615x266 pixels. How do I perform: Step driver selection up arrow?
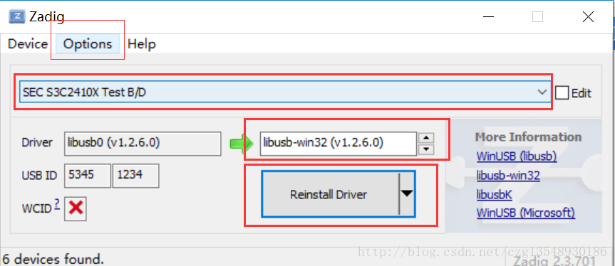(426, 138)
